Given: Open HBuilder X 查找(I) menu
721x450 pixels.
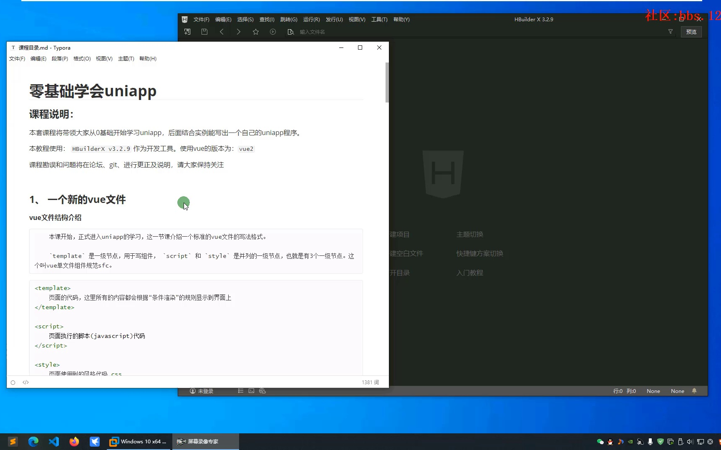Looking at the screenshot, I should click(267, 20).
